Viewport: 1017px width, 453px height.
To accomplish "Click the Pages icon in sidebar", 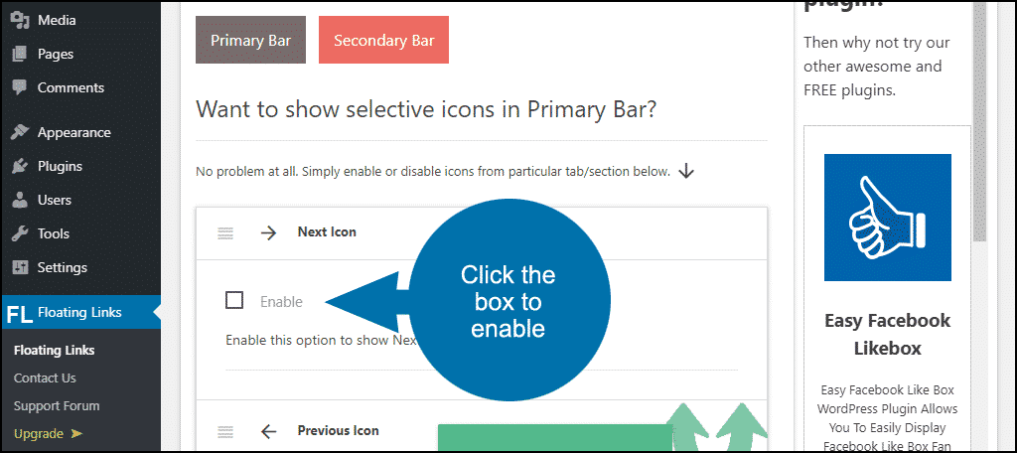I will (x=20, y=54).
